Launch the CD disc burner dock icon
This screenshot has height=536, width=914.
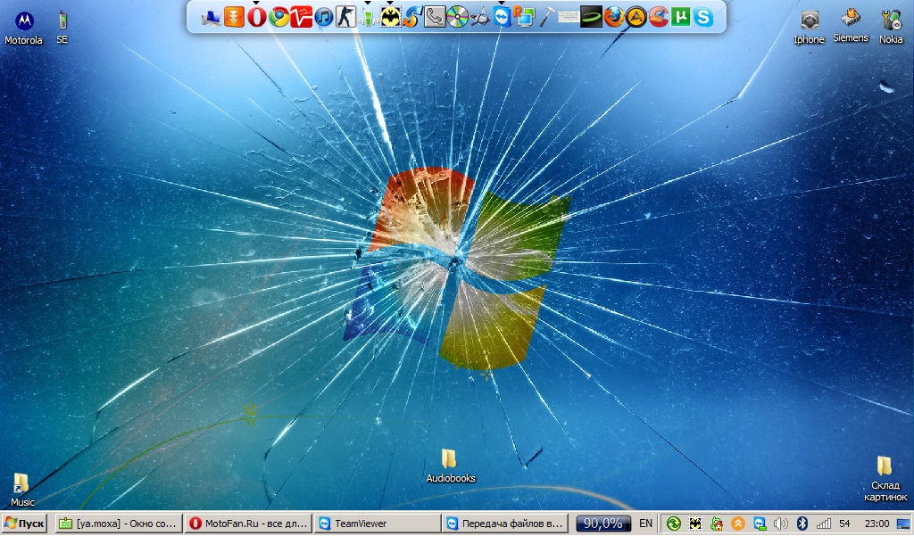(x=458, y=17)
